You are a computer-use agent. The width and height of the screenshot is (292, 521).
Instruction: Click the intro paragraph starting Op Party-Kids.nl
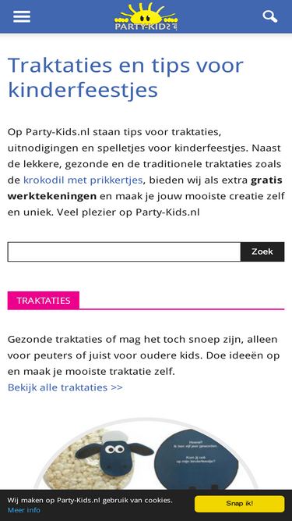[x=146, y=172]
